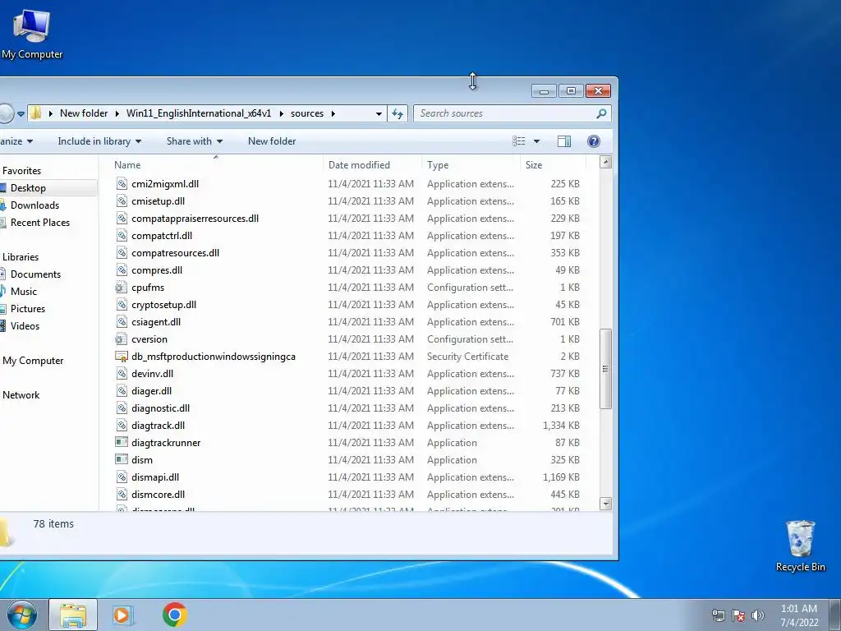Click the file list scroll up arrow
The image size is (841, 631).
click(x=605, y=162)
